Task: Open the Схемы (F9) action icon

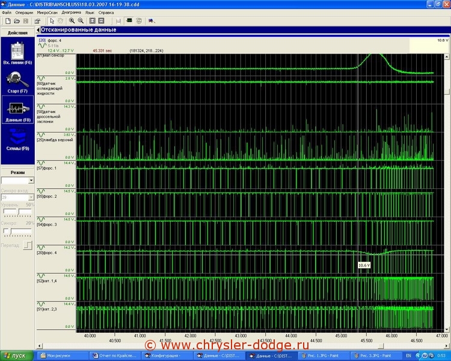Action: coord(17,140)
